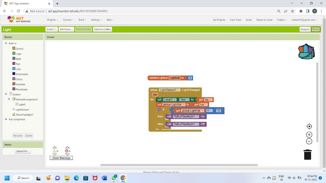Click the warning triangle counter icon
Image resolution: width=326 pixels, height=183 pixels.
tap(54, 151)
